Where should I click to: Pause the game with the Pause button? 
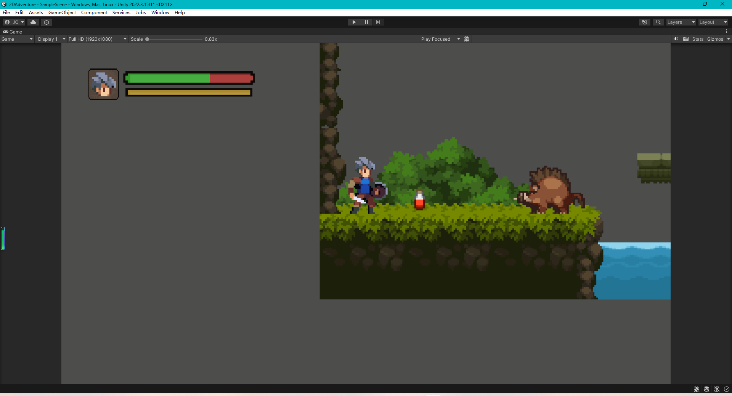coord(366,22)
